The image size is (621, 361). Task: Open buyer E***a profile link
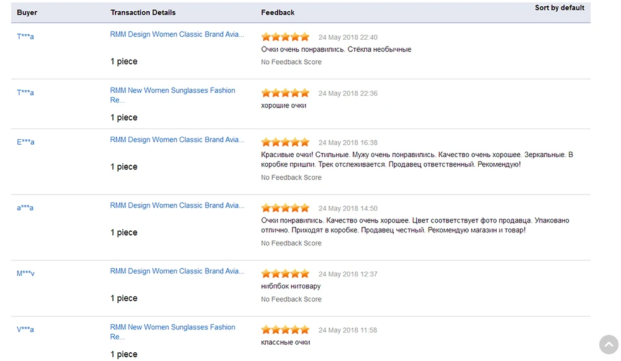pos(25,142)
